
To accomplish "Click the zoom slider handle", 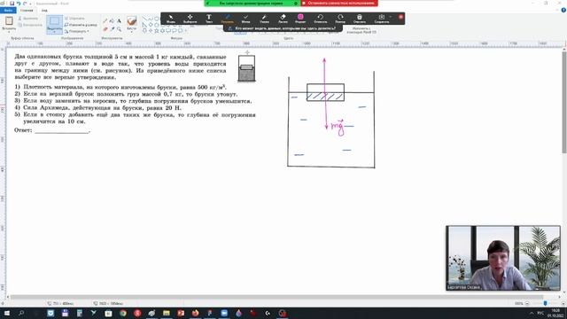I will pos(546,303).
